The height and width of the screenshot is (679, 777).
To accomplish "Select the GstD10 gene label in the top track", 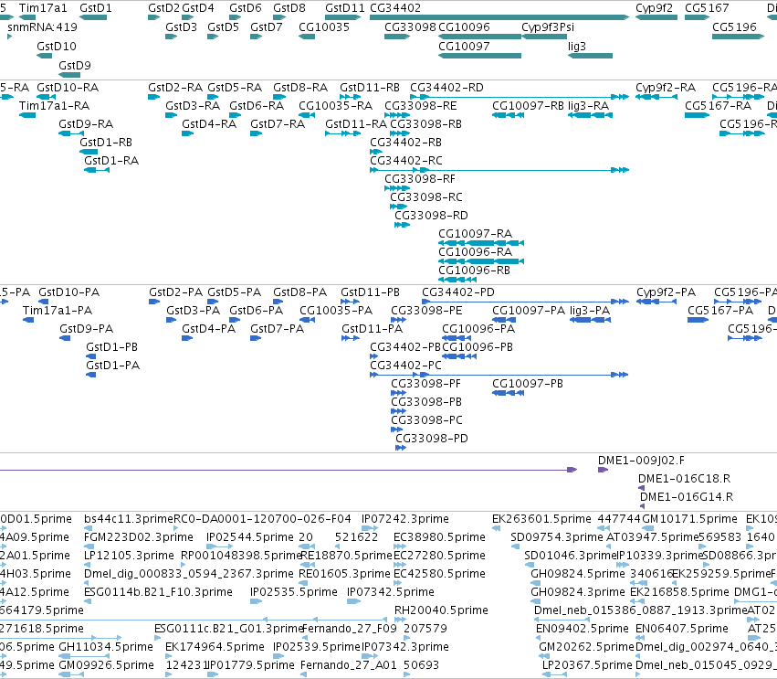I will coord(57,46).
